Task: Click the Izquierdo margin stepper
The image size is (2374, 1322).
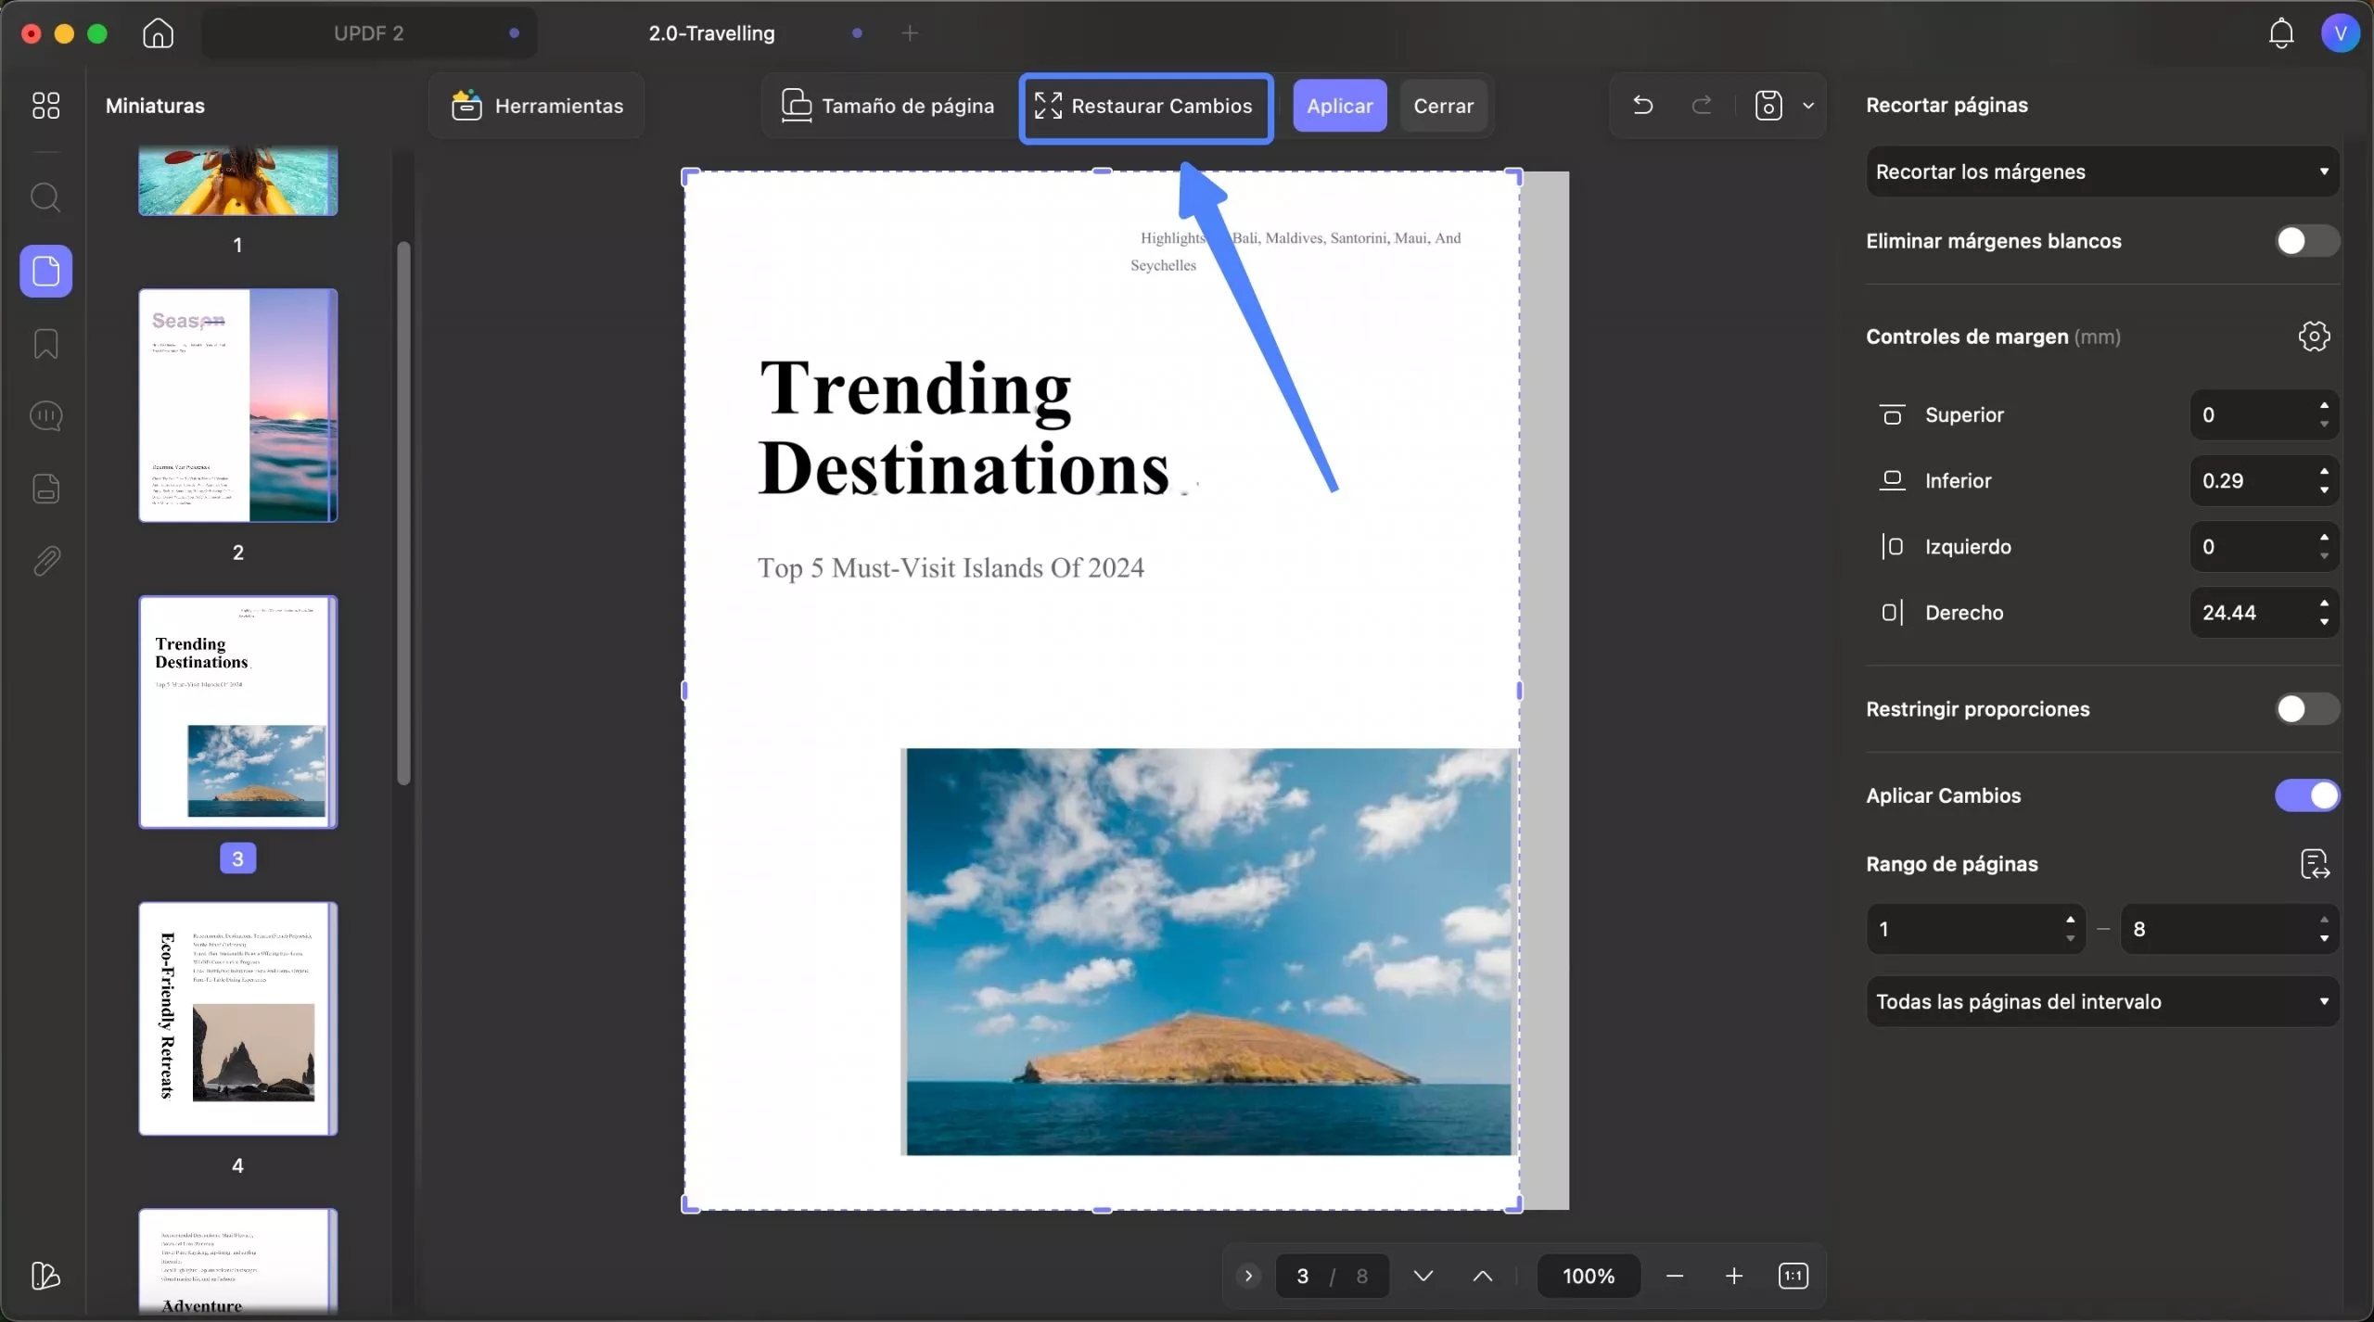Action: coord(2323,546)
